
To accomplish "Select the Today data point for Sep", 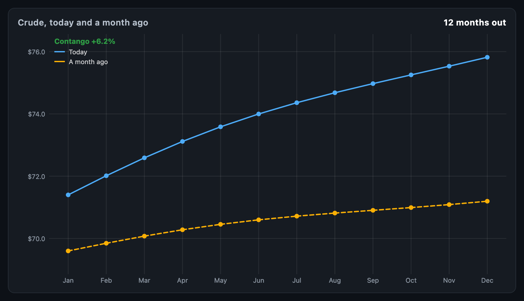I will coord(373,83).
